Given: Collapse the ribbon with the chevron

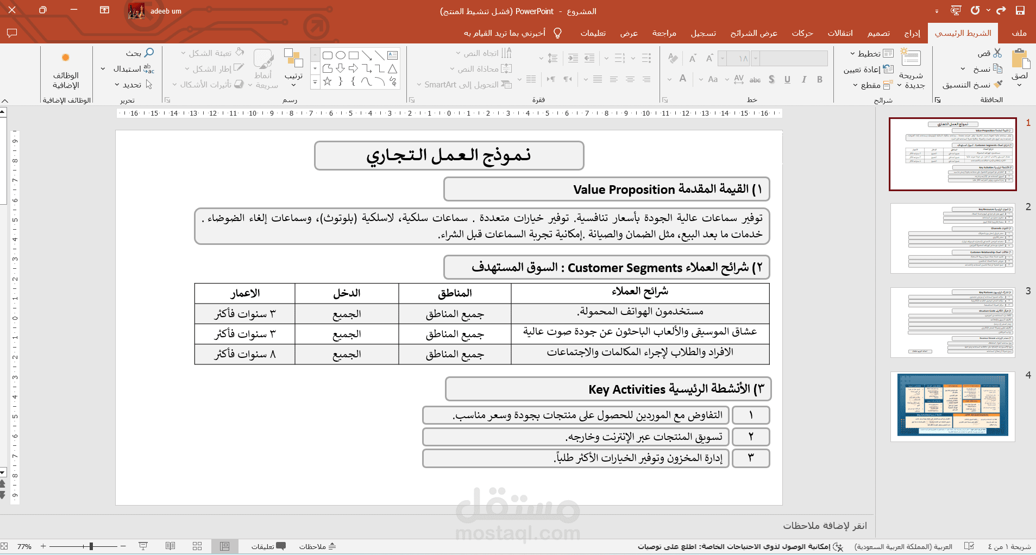Looking at the screenshot, I should click(5, 100).
